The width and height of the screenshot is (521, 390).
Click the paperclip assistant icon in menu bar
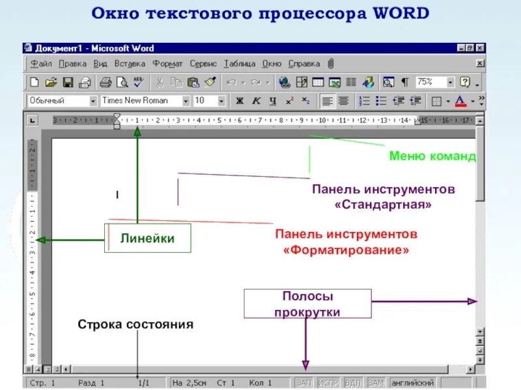(x=331, y=63)
